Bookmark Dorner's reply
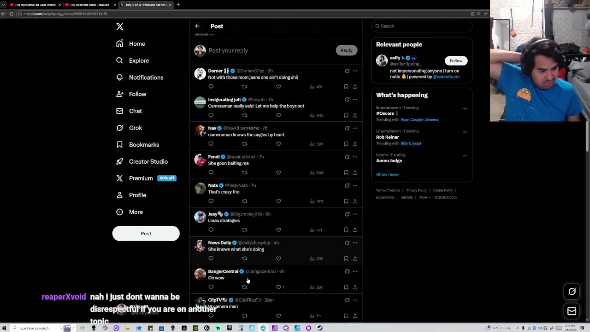This screenshot has width=590, height=332. [x=346, y=87]
